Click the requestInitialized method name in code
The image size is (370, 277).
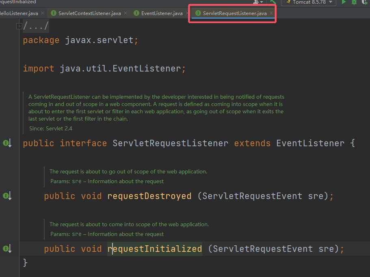pos(155,249)
